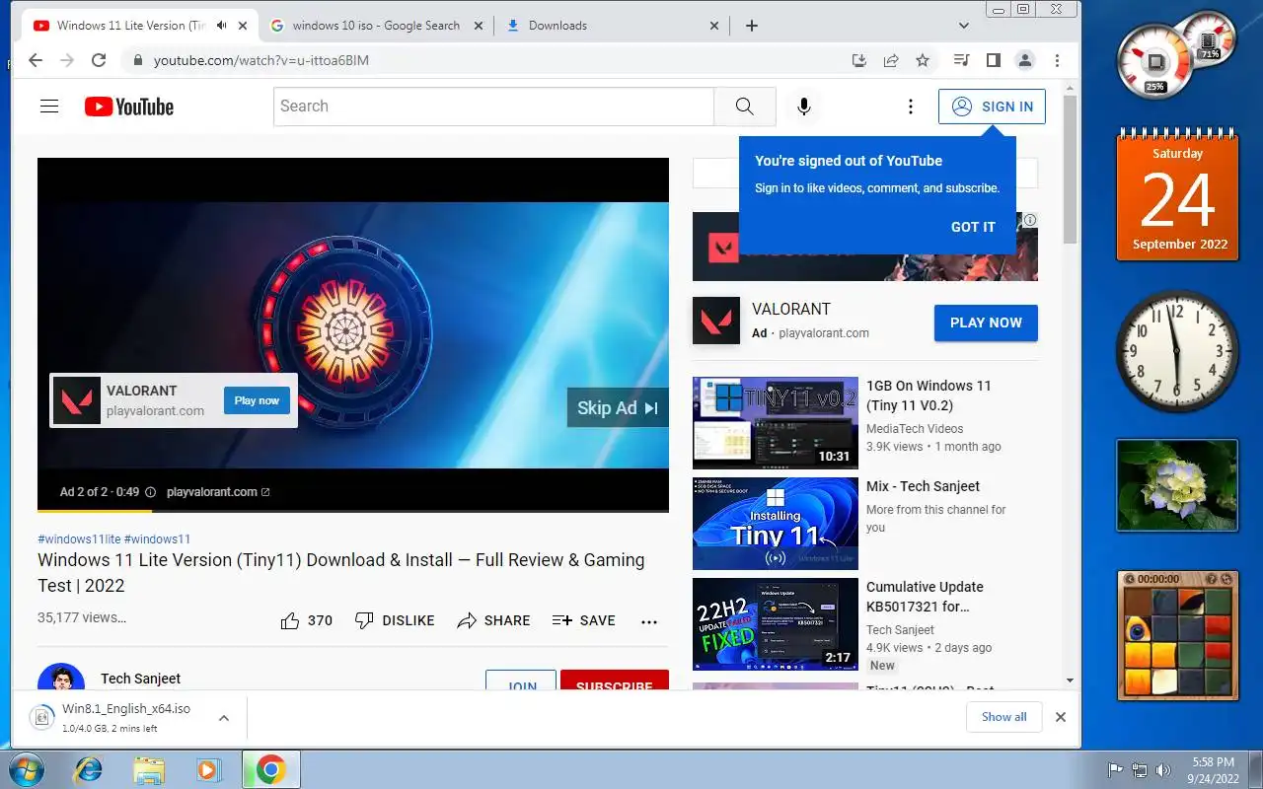Expand options for Win8.1_English_x64.iso download
This screenshot has width=1263, height=789.
coord(224,717)
